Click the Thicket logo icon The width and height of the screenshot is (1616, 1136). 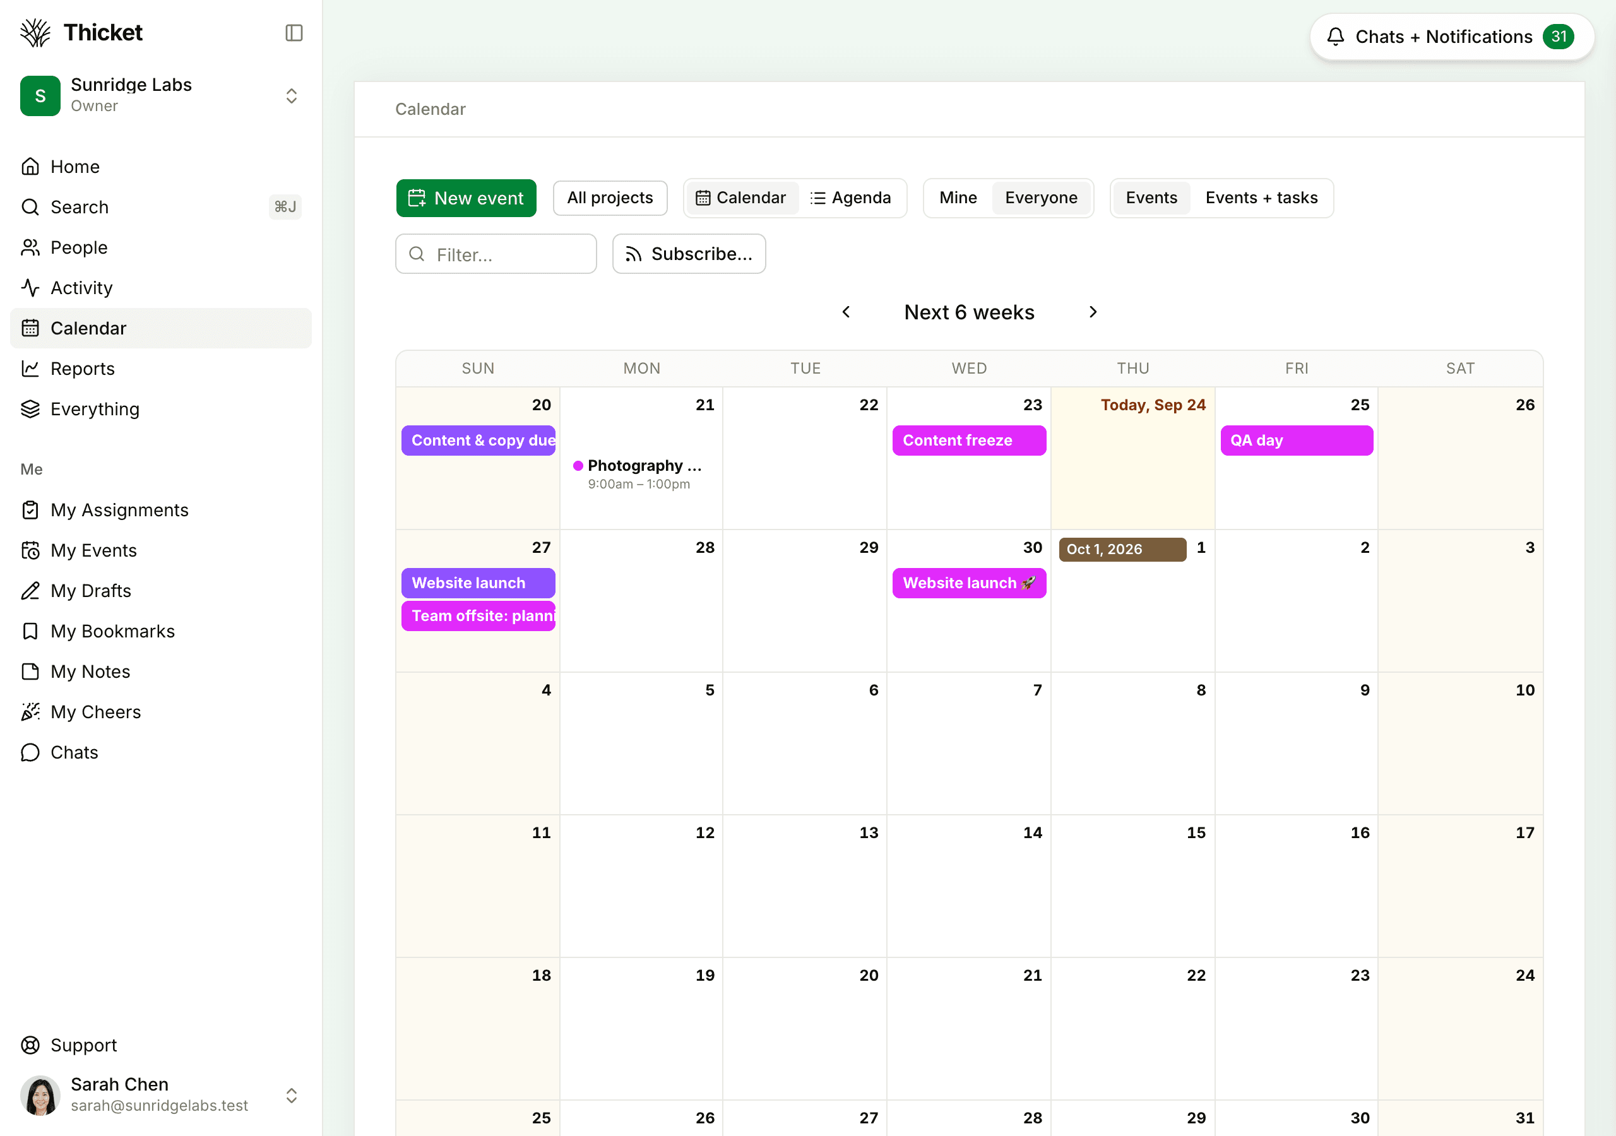(x=35, y=33)
